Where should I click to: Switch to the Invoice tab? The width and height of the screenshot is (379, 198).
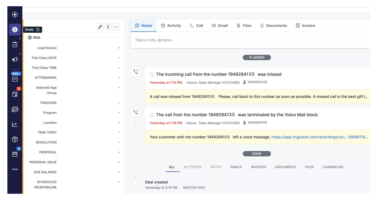click(305, 25)
